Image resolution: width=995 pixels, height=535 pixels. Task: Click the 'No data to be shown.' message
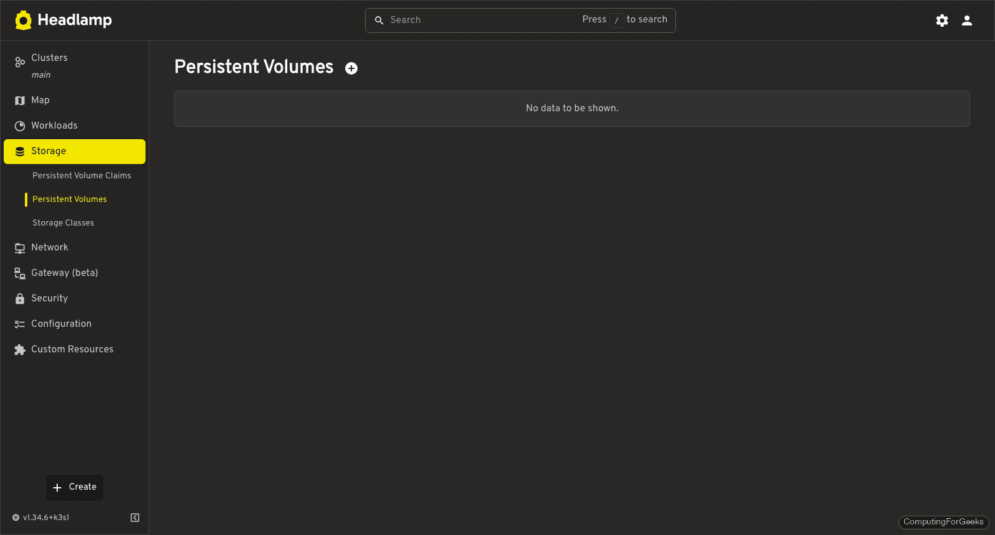tap(572, 109)
